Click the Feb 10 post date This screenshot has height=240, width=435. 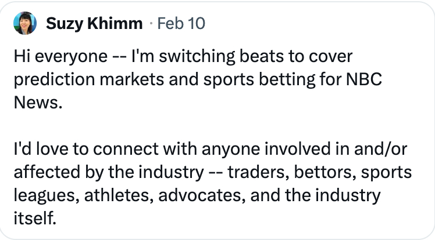(181, 24)
